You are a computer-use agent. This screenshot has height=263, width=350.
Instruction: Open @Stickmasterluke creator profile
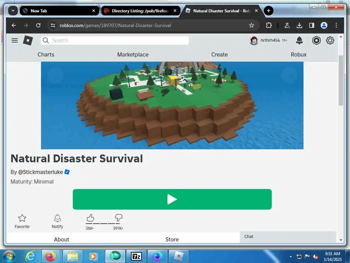pyautogui.click(x=40, y=172)
